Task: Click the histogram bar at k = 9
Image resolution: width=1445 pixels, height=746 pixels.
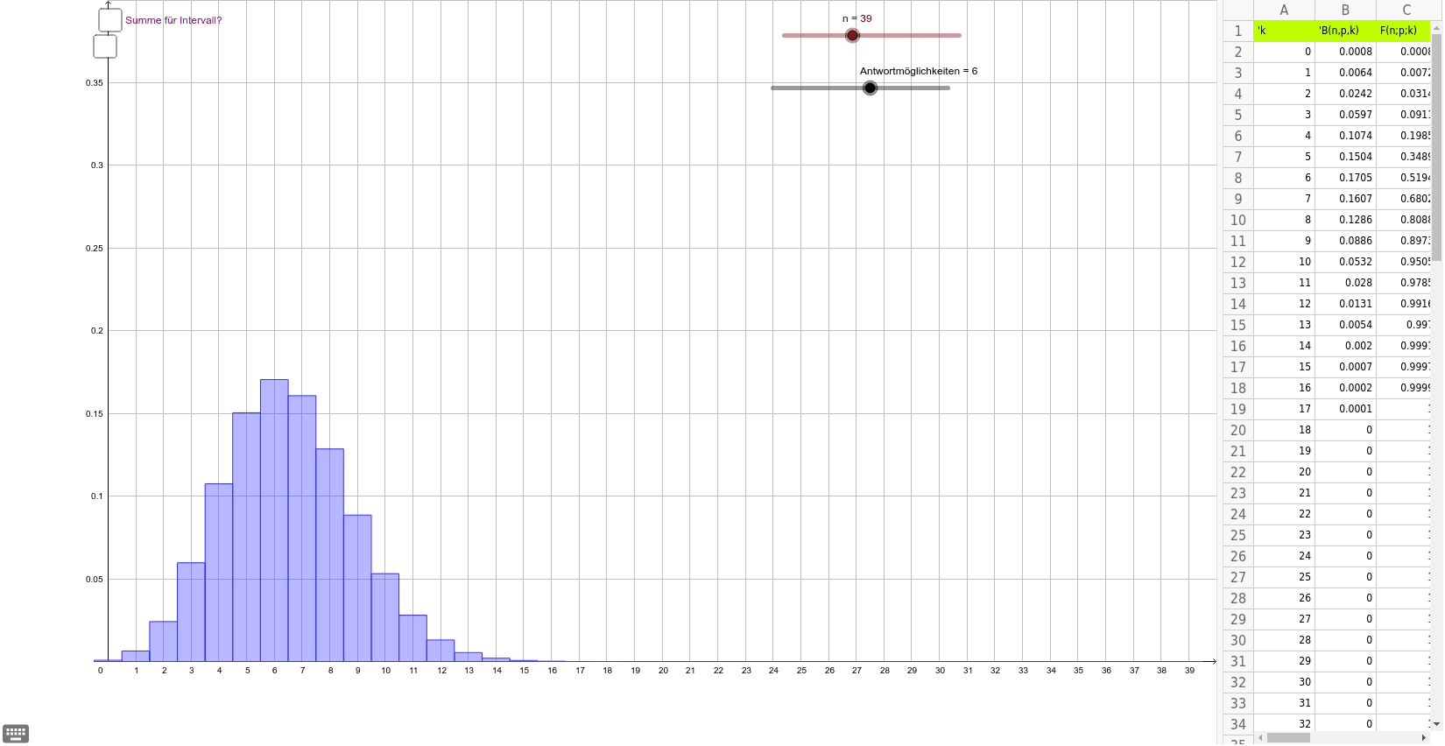Action: click(357, 588)
